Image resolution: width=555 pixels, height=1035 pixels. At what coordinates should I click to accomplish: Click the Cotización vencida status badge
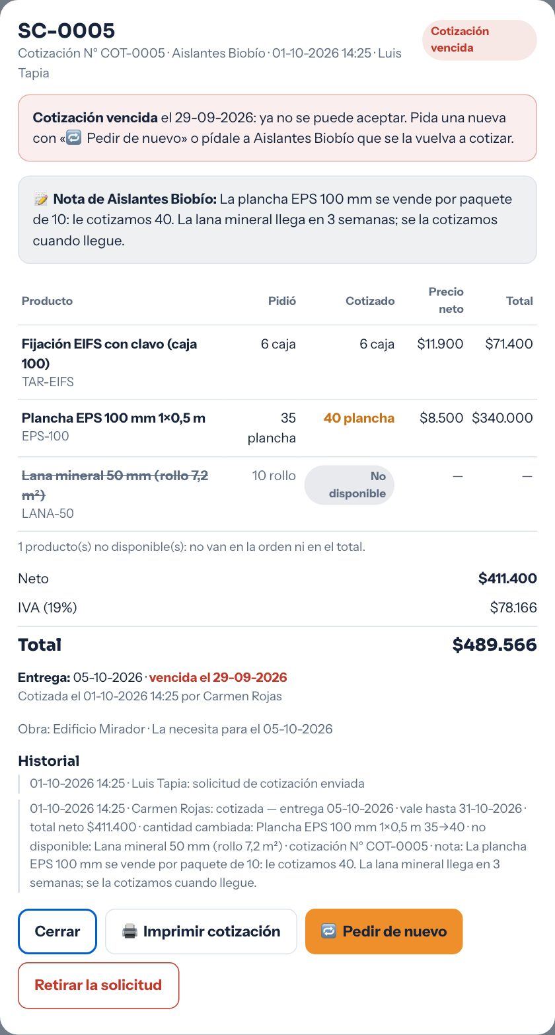click(480, 40)
